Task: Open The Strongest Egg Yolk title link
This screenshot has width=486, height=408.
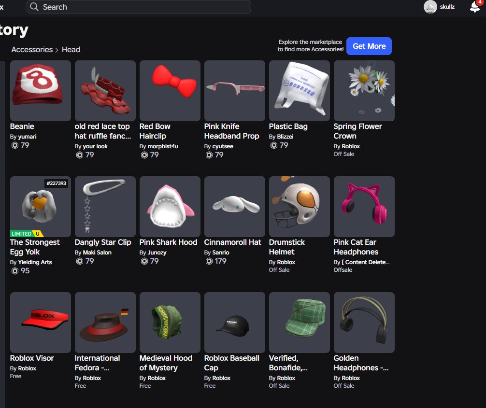Action: [x=35, y=247]
